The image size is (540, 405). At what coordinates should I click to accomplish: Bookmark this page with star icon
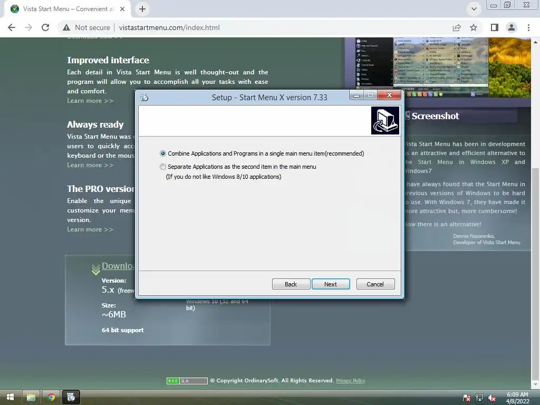(474, 27)
